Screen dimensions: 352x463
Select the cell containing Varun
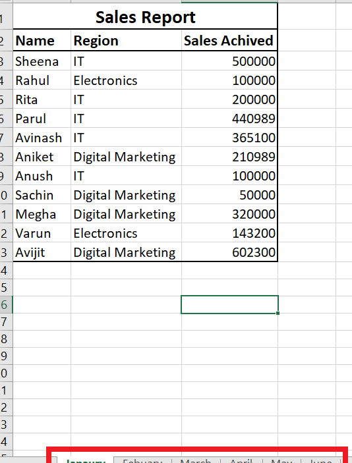coord(42,233)
